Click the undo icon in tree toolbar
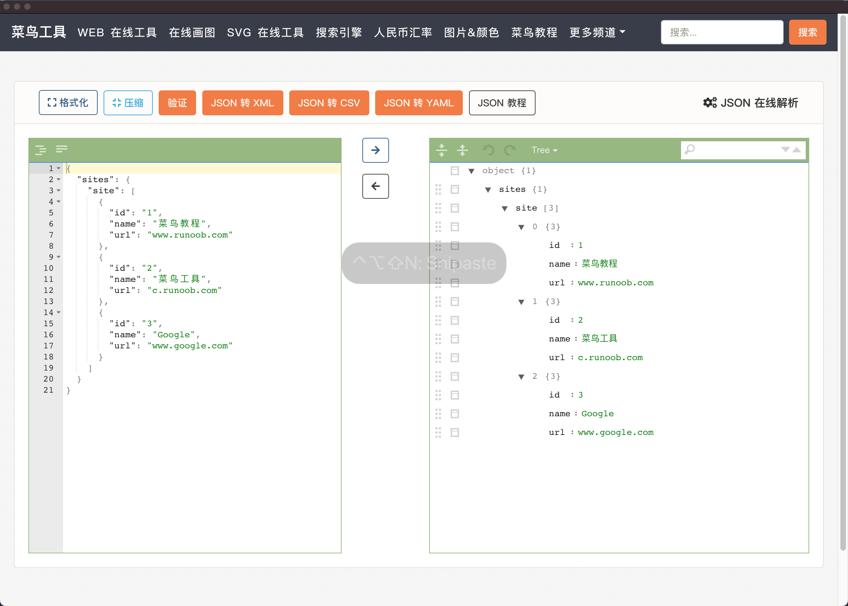Screen dimensions: 848x606 click(x=488, y=150)
